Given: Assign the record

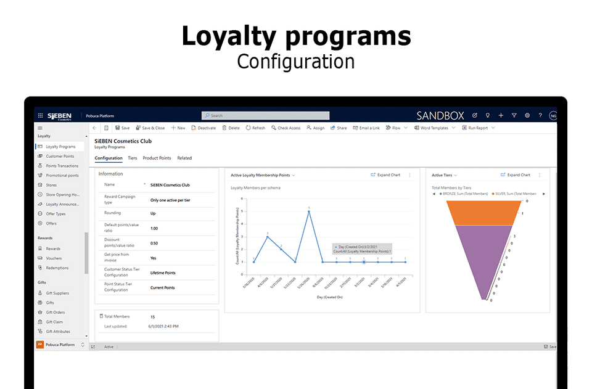Looking at the screenshot, I should [x=315, y=128].
